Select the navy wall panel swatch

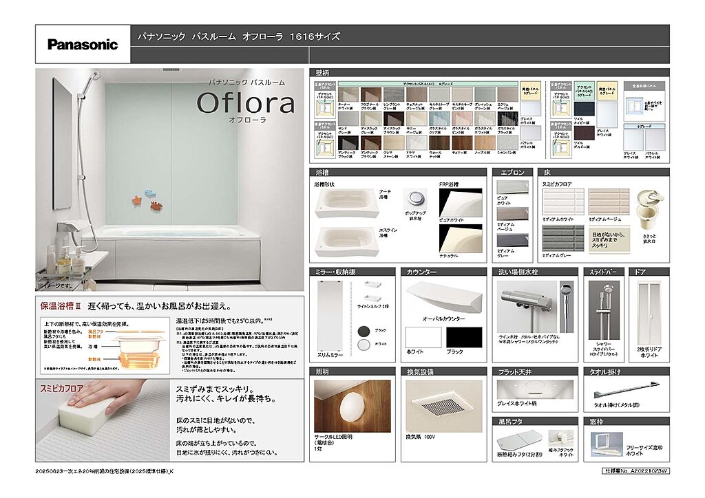tap(584, 109)
